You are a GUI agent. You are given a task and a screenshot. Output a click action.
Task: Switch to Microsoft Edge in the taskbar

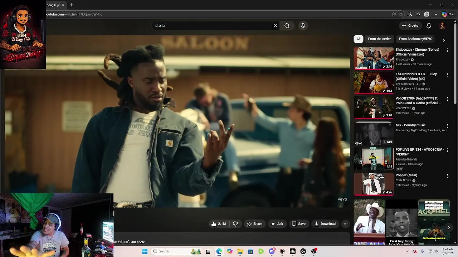tap(219, 251)
